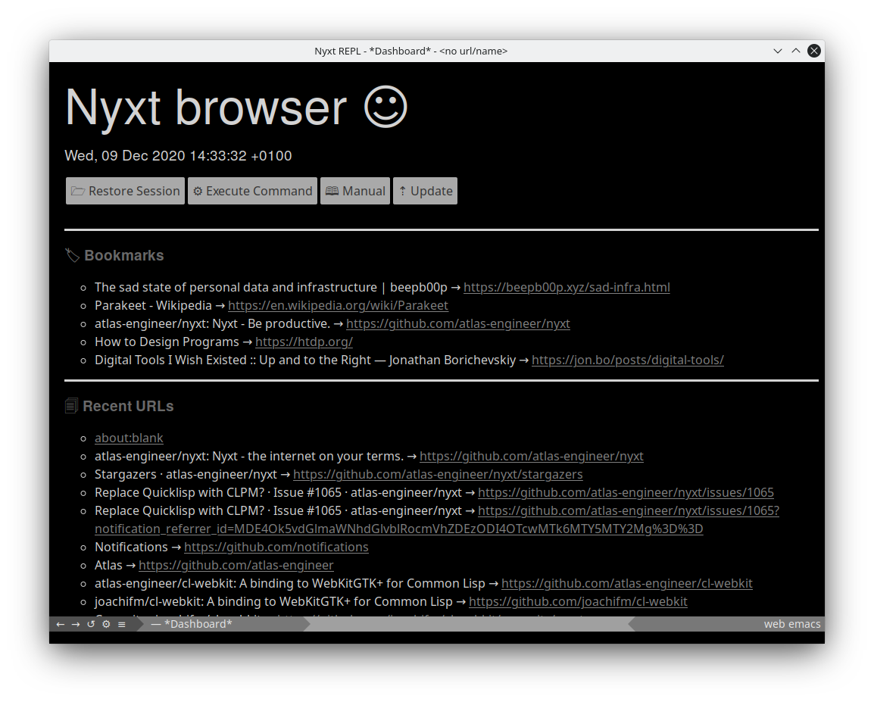Open the github.com/atlas-engineer link next to Atlas
Screen dimensions: 874x702
236,565
